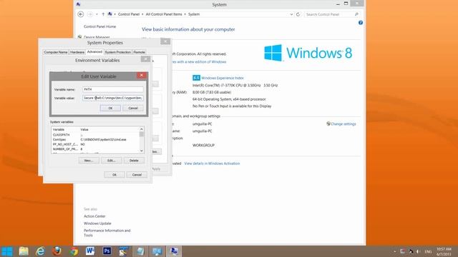The width and height of the screenshot is (458, 257).
Task: Click the 6.5 Windows Experience score badge
Action: click(196, 78)
